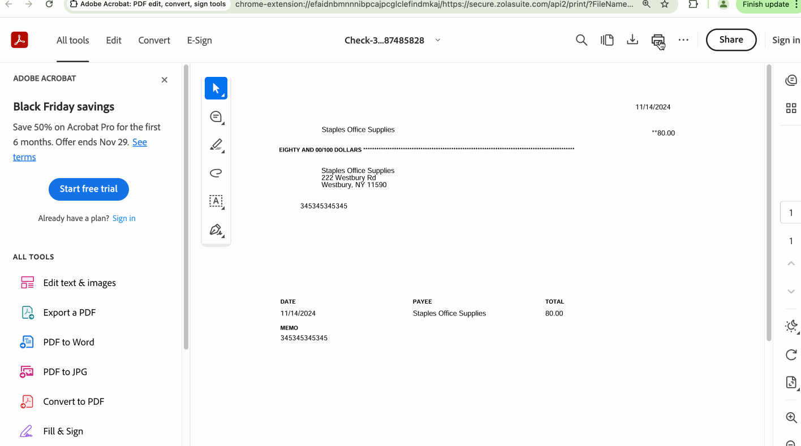Expand the Check file name dropdown
The width and height of the screenshot is (801, 446).
(438, 40)
